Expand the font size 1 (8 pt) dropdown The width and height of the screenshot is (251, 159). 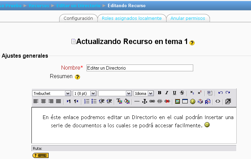(84, 93)
